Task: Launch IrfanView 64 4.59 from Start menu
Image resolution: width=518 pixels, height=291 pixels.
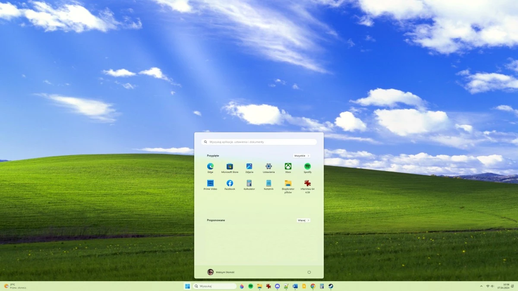Action: click(x=307, y=183)
